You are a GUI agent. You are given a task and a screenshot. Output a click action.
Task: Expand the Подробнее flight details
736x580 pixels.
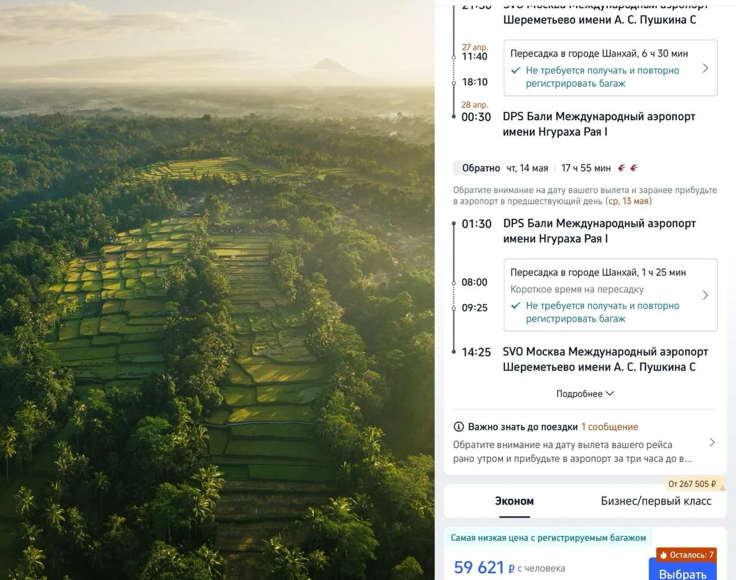pyautogui.click(x=585, y=394)
